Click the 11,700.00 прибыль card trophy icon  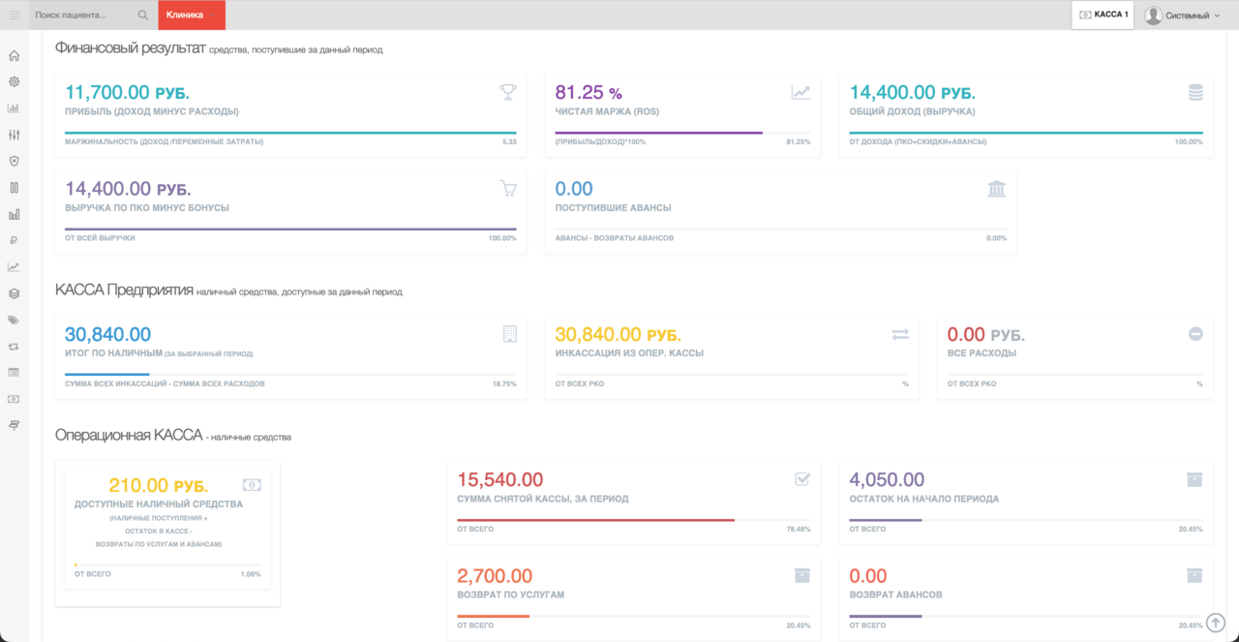[x=508, y=92]
